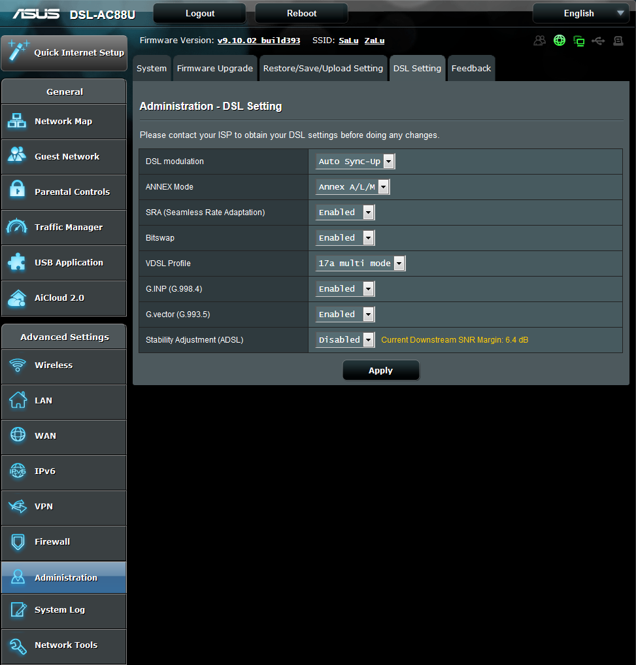Image resolution: width=636 pixels, height=665 pixels.
Task: Click the Quick Internet Setup label
Action: (x=79, y=52)
